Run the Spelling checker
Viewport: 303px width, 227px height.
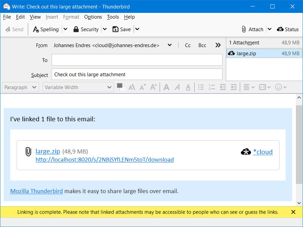(x=46, y=29)
